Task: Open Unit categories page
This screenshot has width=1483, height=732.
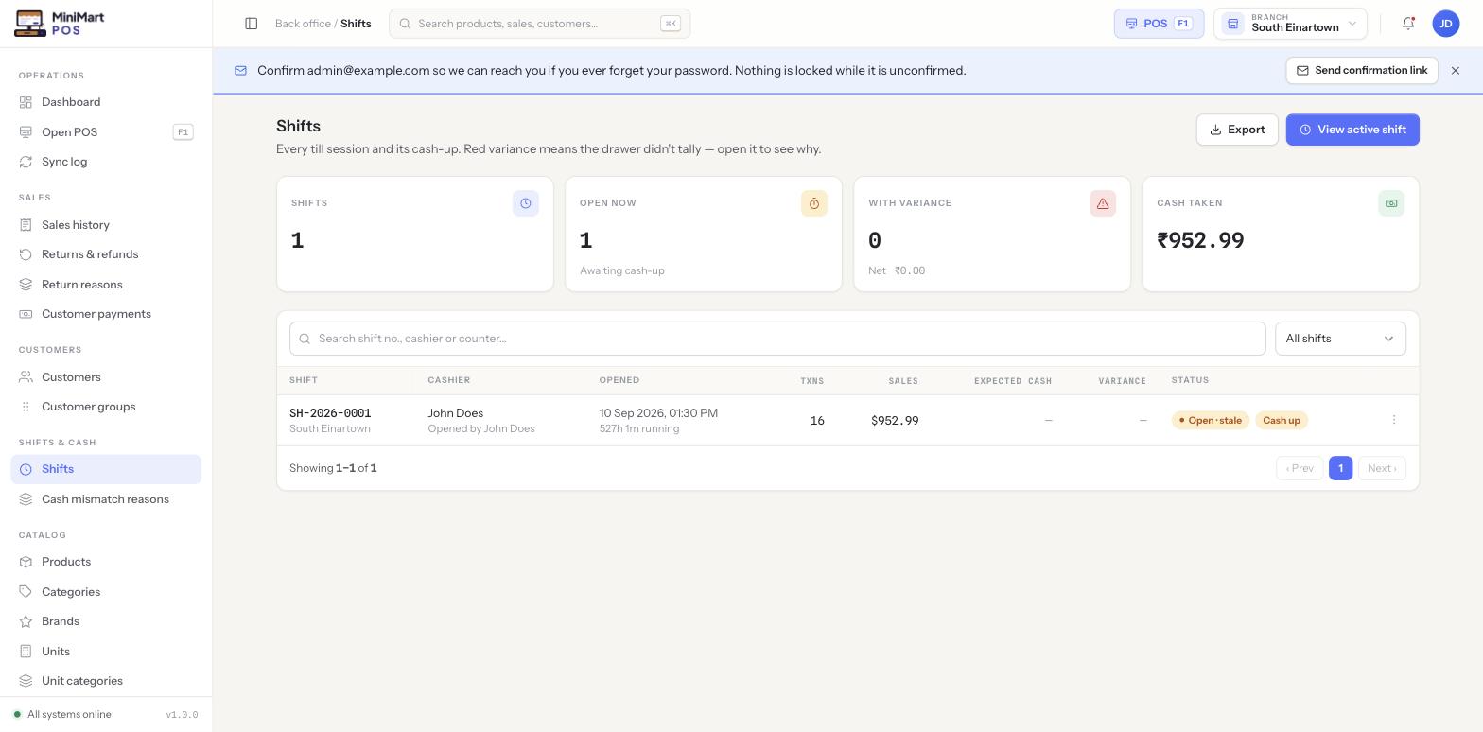Action: tap(106, 681)
